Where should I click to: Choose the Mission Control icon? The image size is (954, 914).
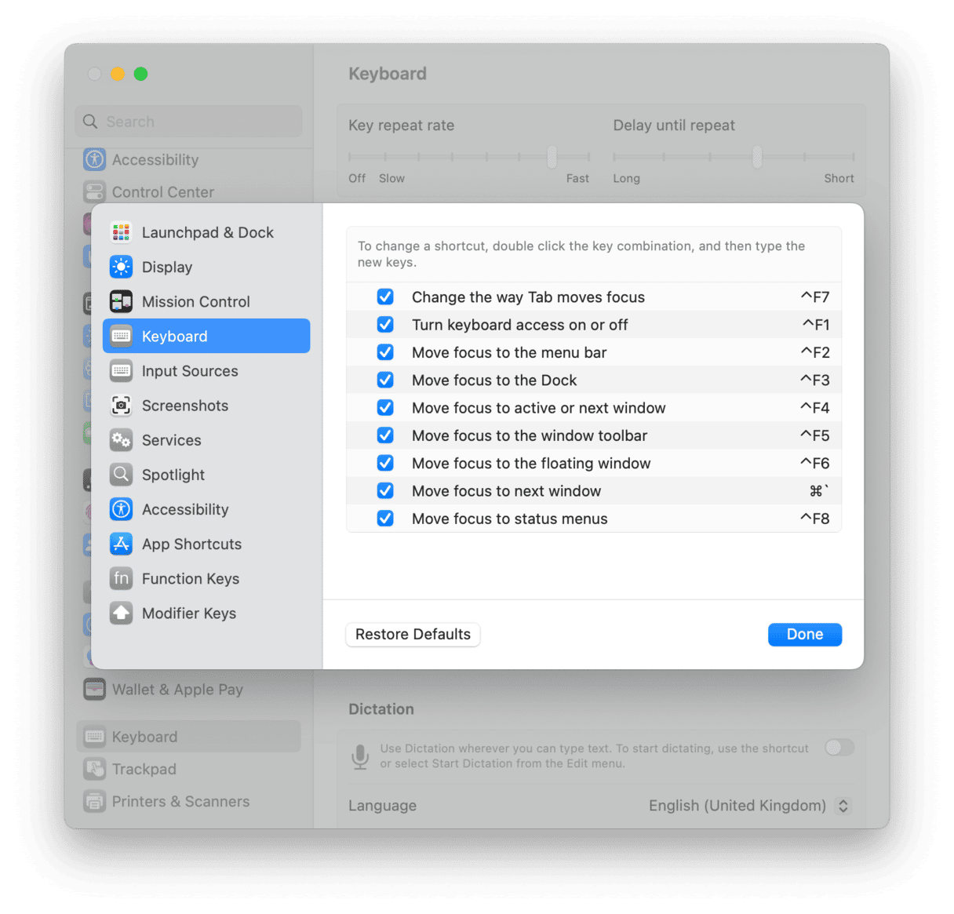(x=121, y=301)
